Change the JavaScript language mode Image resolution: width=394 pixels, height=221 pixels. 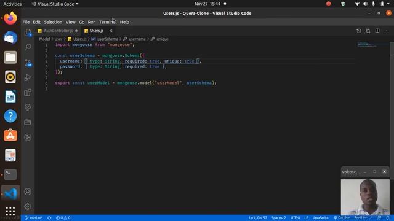(x=321, y=218)
